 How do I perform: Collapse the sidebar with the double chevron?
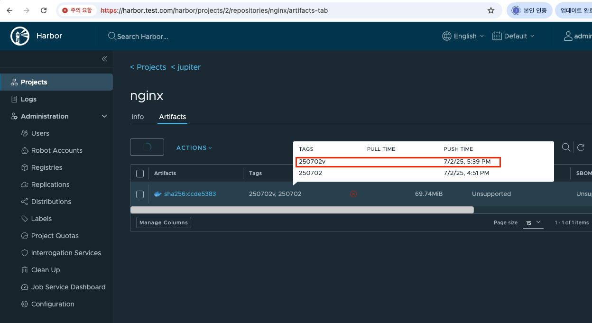[x=104, y=59]
